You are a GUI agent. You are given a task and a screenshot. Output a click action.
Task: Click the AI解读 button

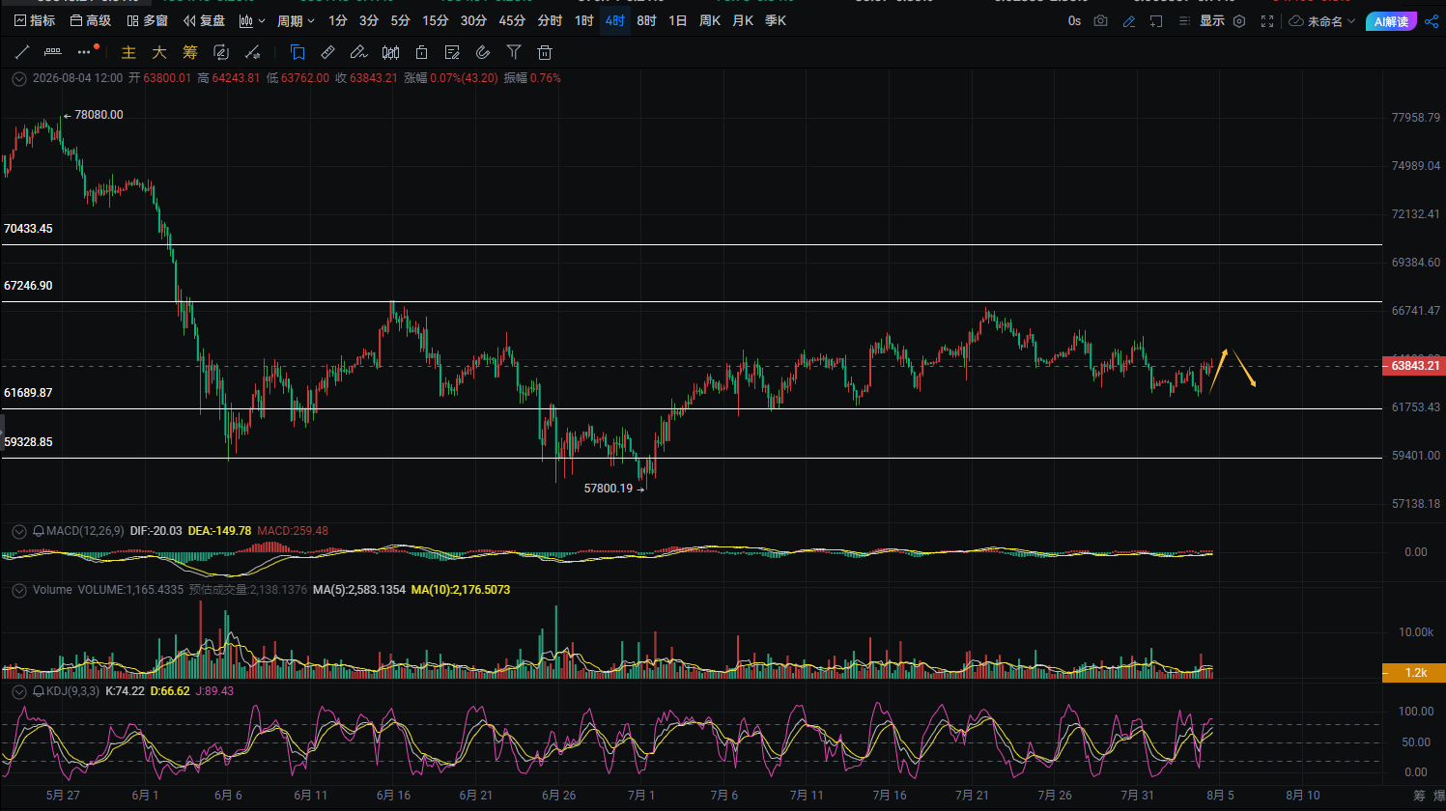tap(1391, 21)
